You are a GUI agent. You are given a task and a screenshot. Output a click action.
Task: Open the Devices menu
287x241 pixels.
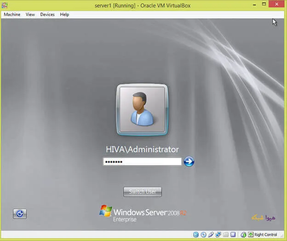coord(47,14)
